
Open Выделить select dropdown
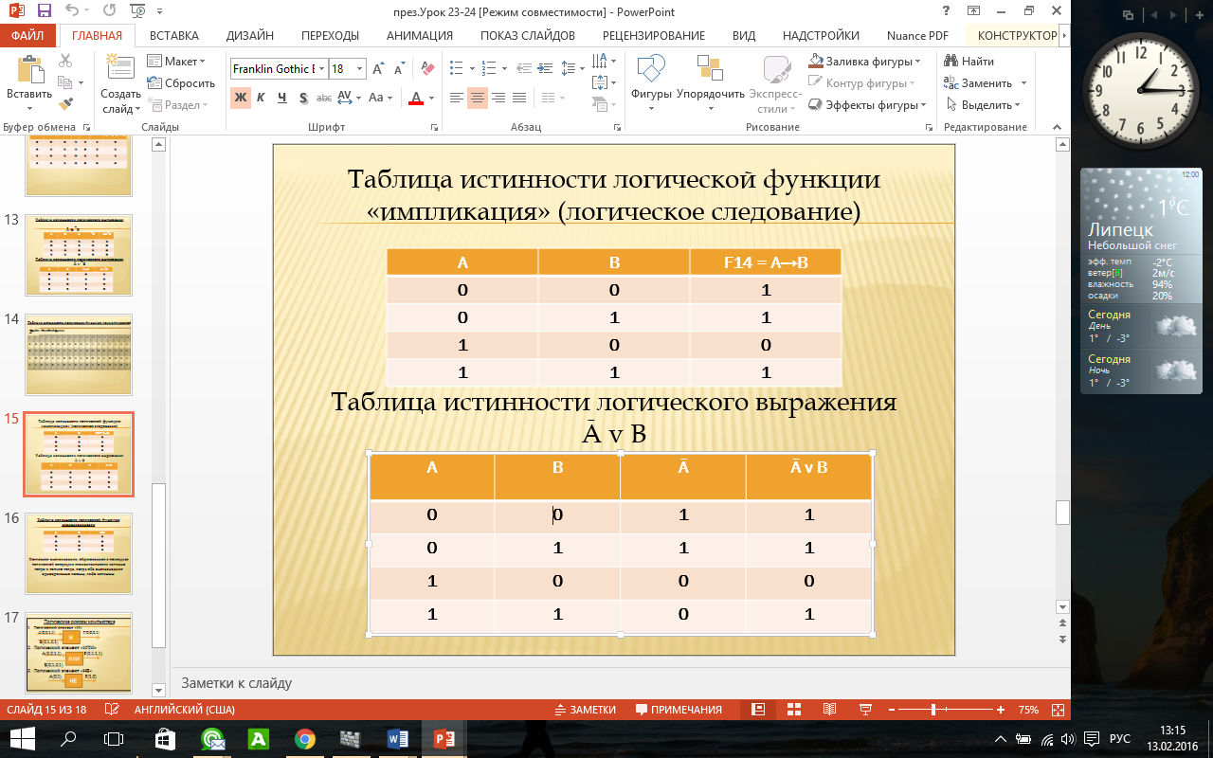982,105
